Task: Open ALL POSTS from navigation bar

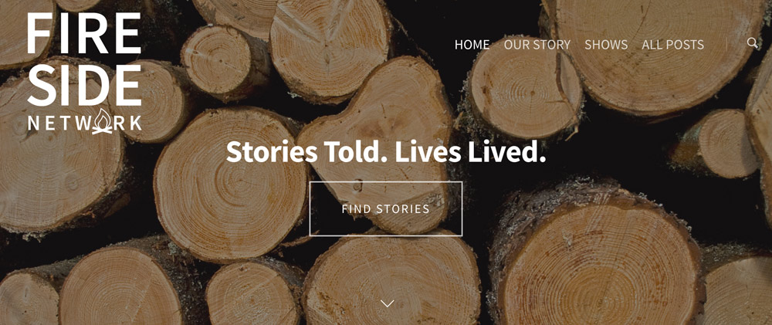Action: click(x=672, y=44)
